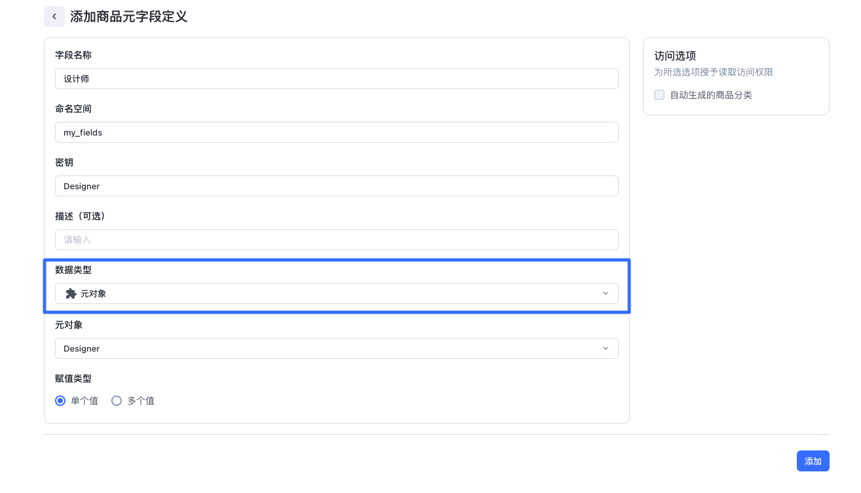Screen dimensions: 861x493
Task: Go back using the left arrow icon
Action: pos(54,16)
